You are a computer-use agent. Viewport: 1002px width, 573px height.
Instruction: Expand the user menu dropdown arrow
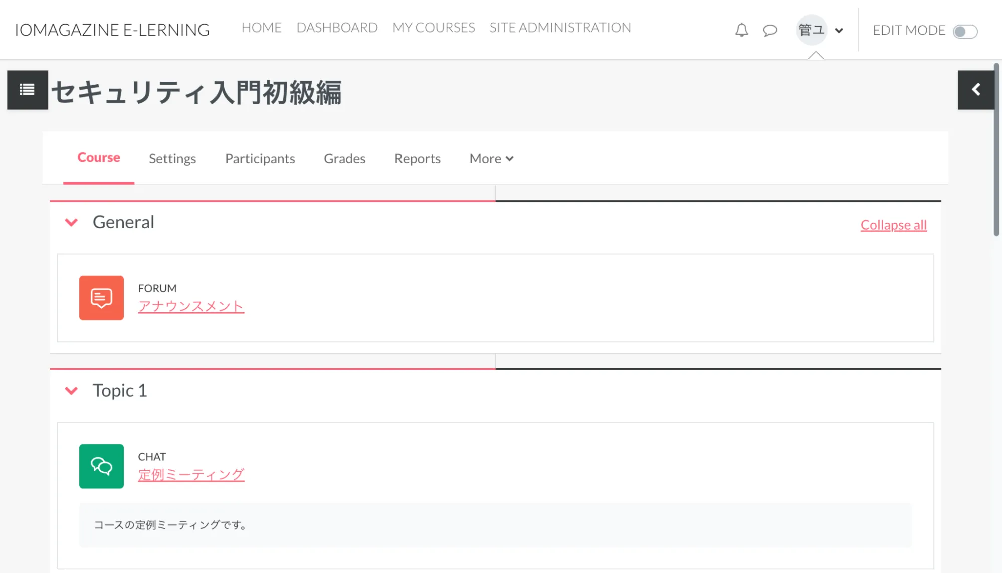coord(839,31)
